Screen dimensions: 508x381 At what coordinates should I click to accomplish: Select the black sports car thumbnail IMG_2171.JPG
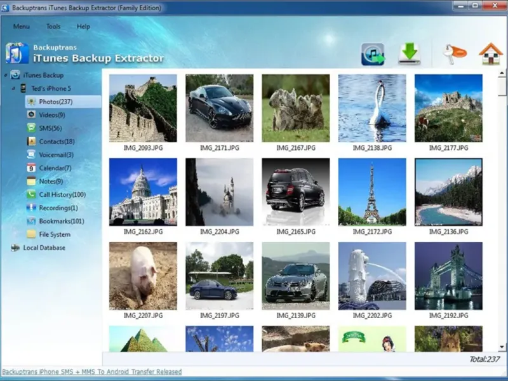(x=219, y=108)
